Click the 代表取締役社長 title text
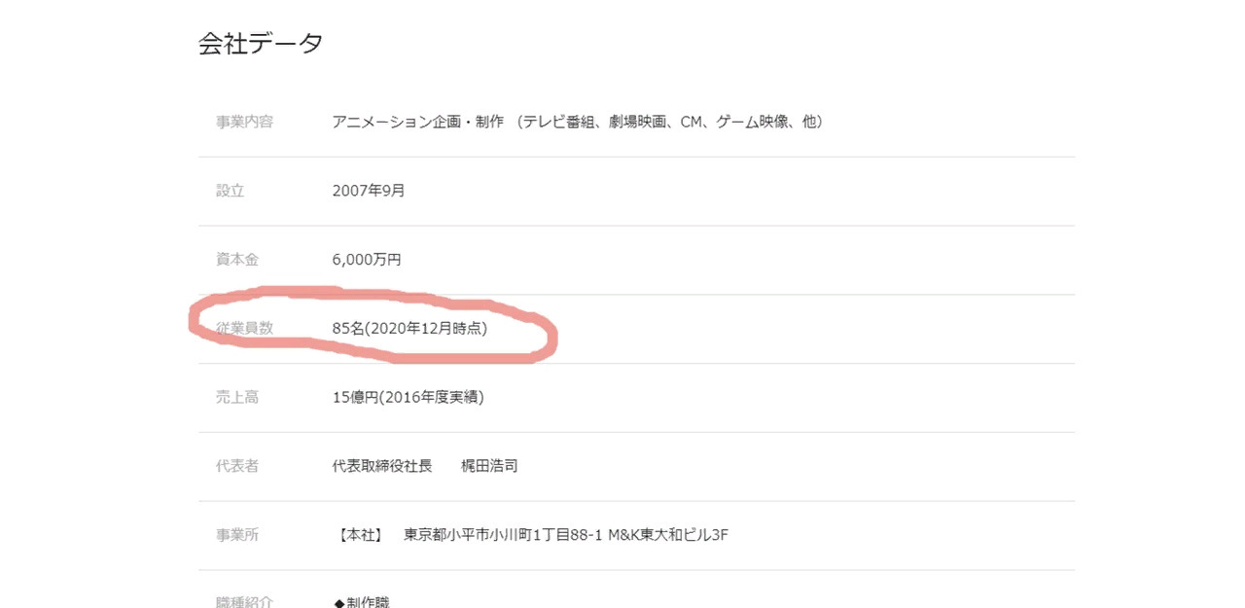 pos(382,466)
